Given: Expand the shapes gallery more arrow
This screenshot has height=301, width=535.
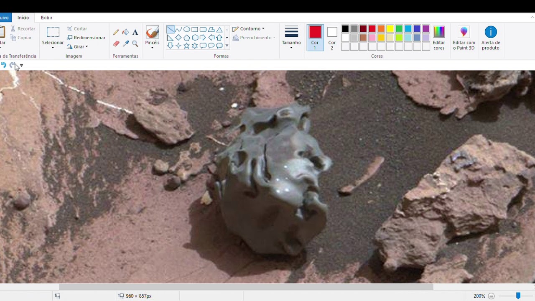Looking at the screenshot, I should [x=227, y=46].
